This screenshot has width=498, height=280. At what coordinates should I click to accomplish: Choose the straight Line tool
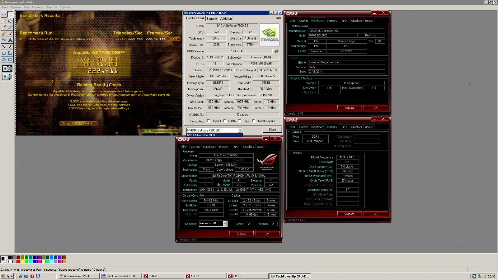pos(4,47)
